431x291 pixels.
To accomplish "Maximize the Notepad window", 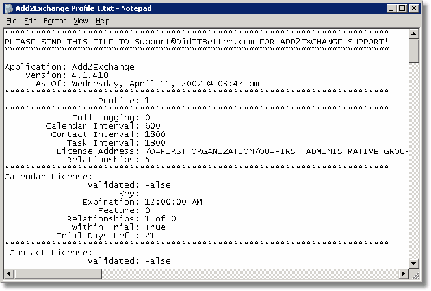I will (402, 8).
